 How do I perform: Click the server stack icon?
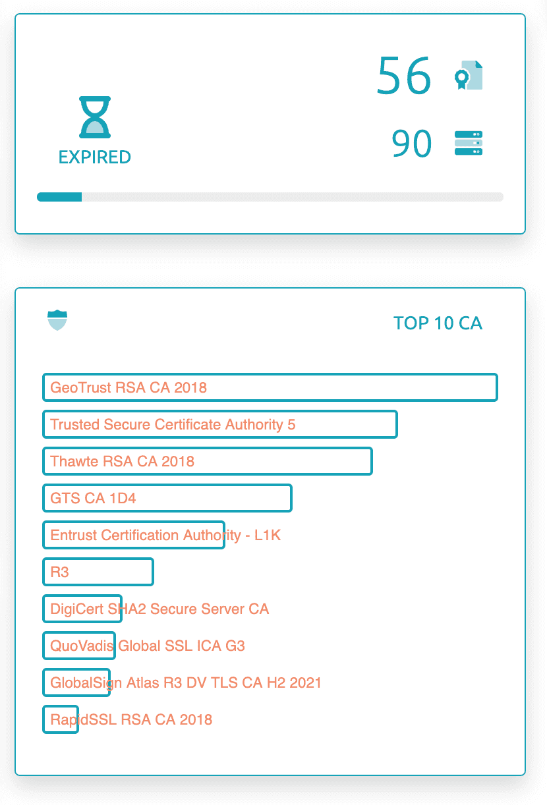(x=469, y=143)
